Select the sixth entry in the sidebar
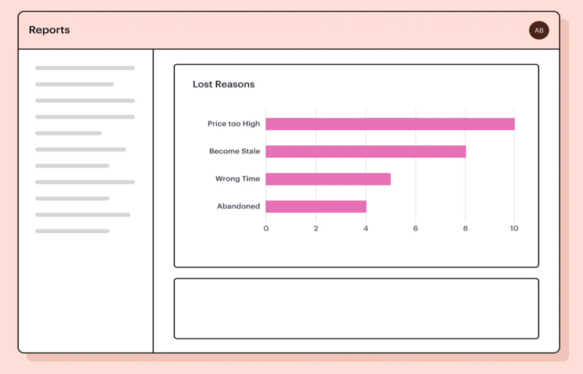Viewport: 583px width, 374px height. (x=80, y=149)
